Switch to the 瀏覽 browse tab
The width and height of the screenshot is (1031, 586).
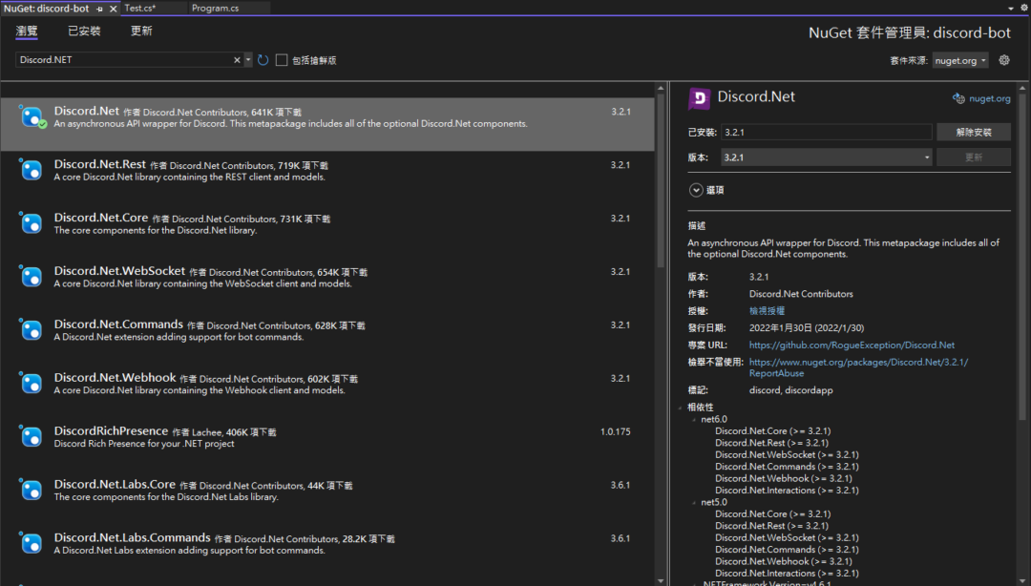click(x=27, y=31)
